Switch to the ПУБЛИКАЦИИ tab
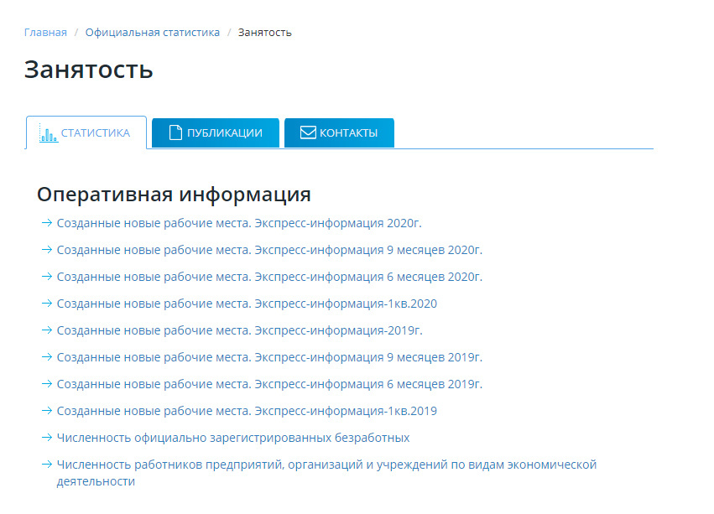Image resolution: width=714 pixels, height=514 pixels. (x=215, y=132)
